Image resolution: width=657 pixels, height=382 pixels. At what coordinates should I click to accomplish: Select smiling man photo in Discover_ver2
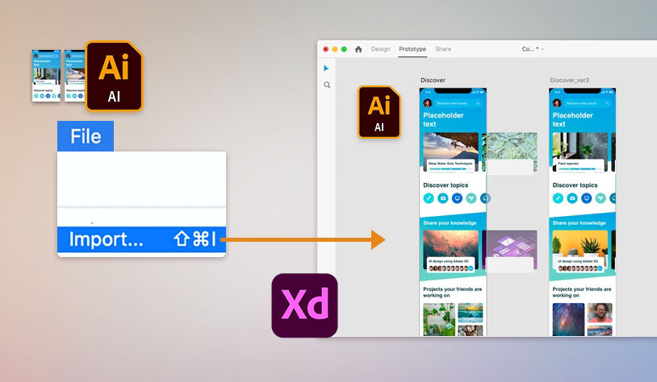tap(600, 313)
